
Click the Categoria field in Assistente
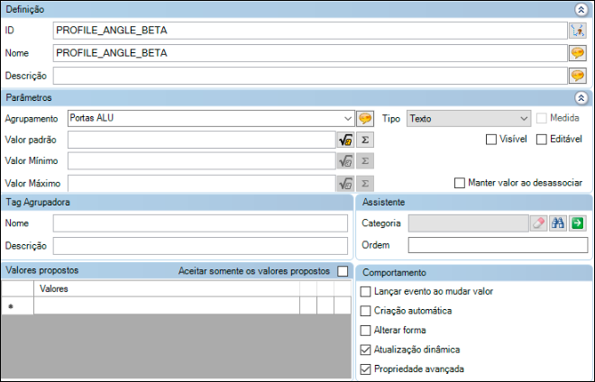(x=468, y=223)
